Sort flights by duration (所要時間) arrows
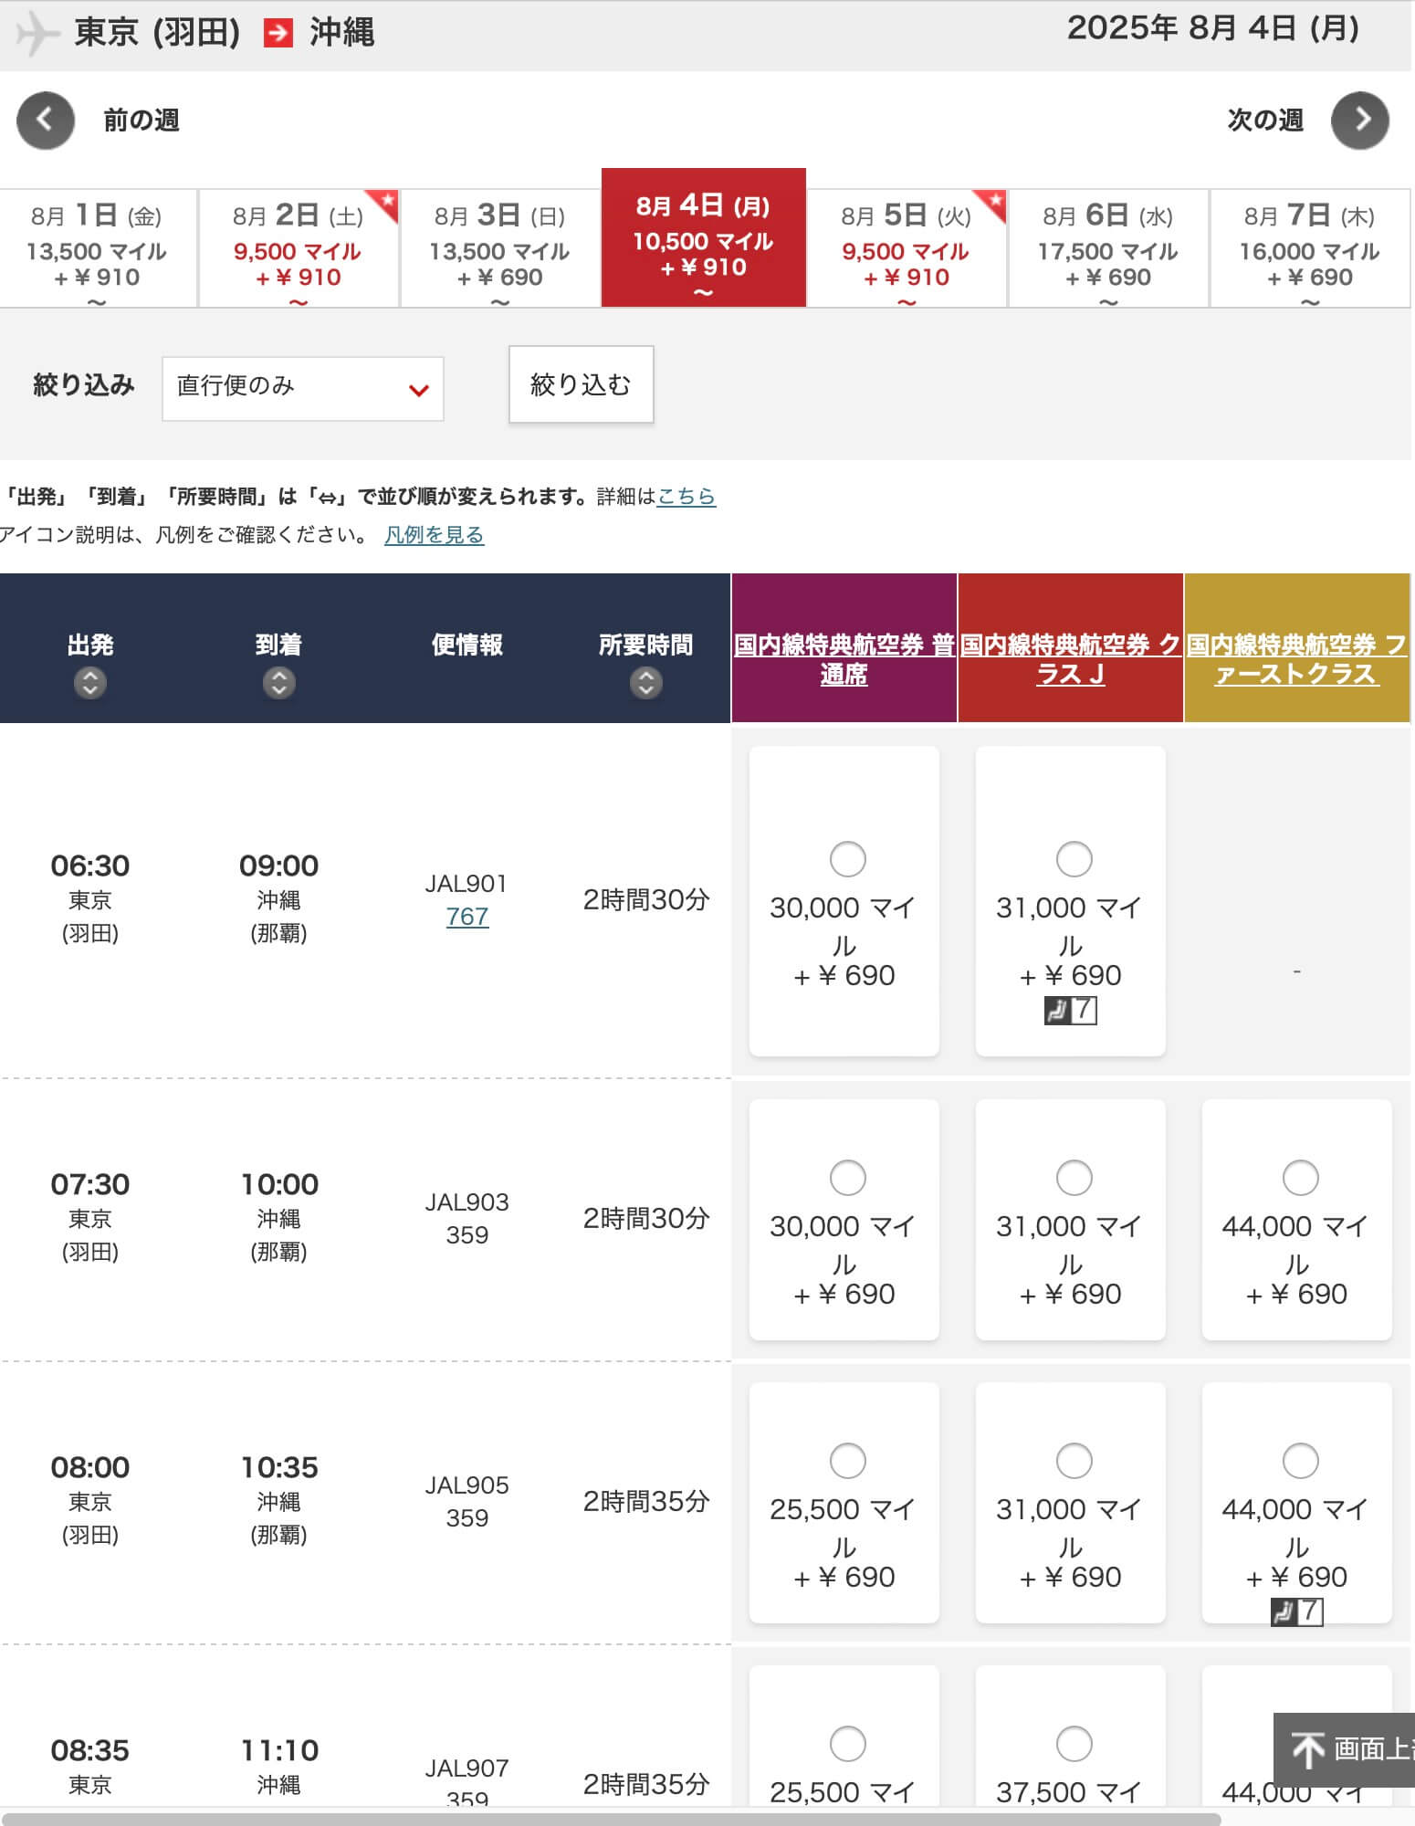 tap(646, 682)
